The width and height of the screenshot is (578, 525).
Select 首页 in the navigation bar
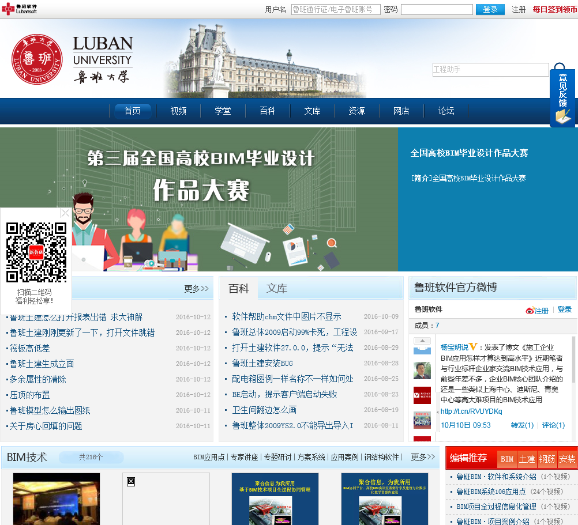[133, 111]
